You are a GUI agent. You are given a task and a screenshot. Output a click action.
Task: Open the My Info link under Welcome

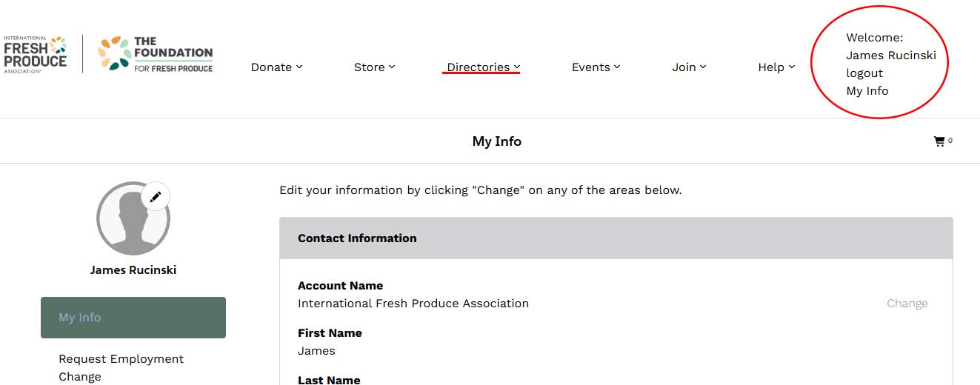(867, 91)
